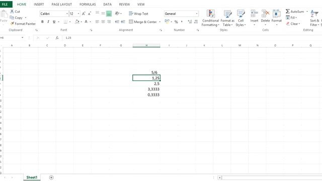Add a new sheet with the plus button
The image size is (322, 181).
point(51,177)
